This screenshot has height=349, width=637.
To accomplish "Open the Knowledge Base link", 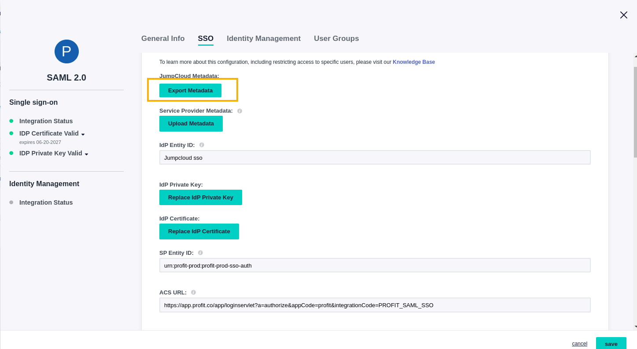I will point(414,62).
